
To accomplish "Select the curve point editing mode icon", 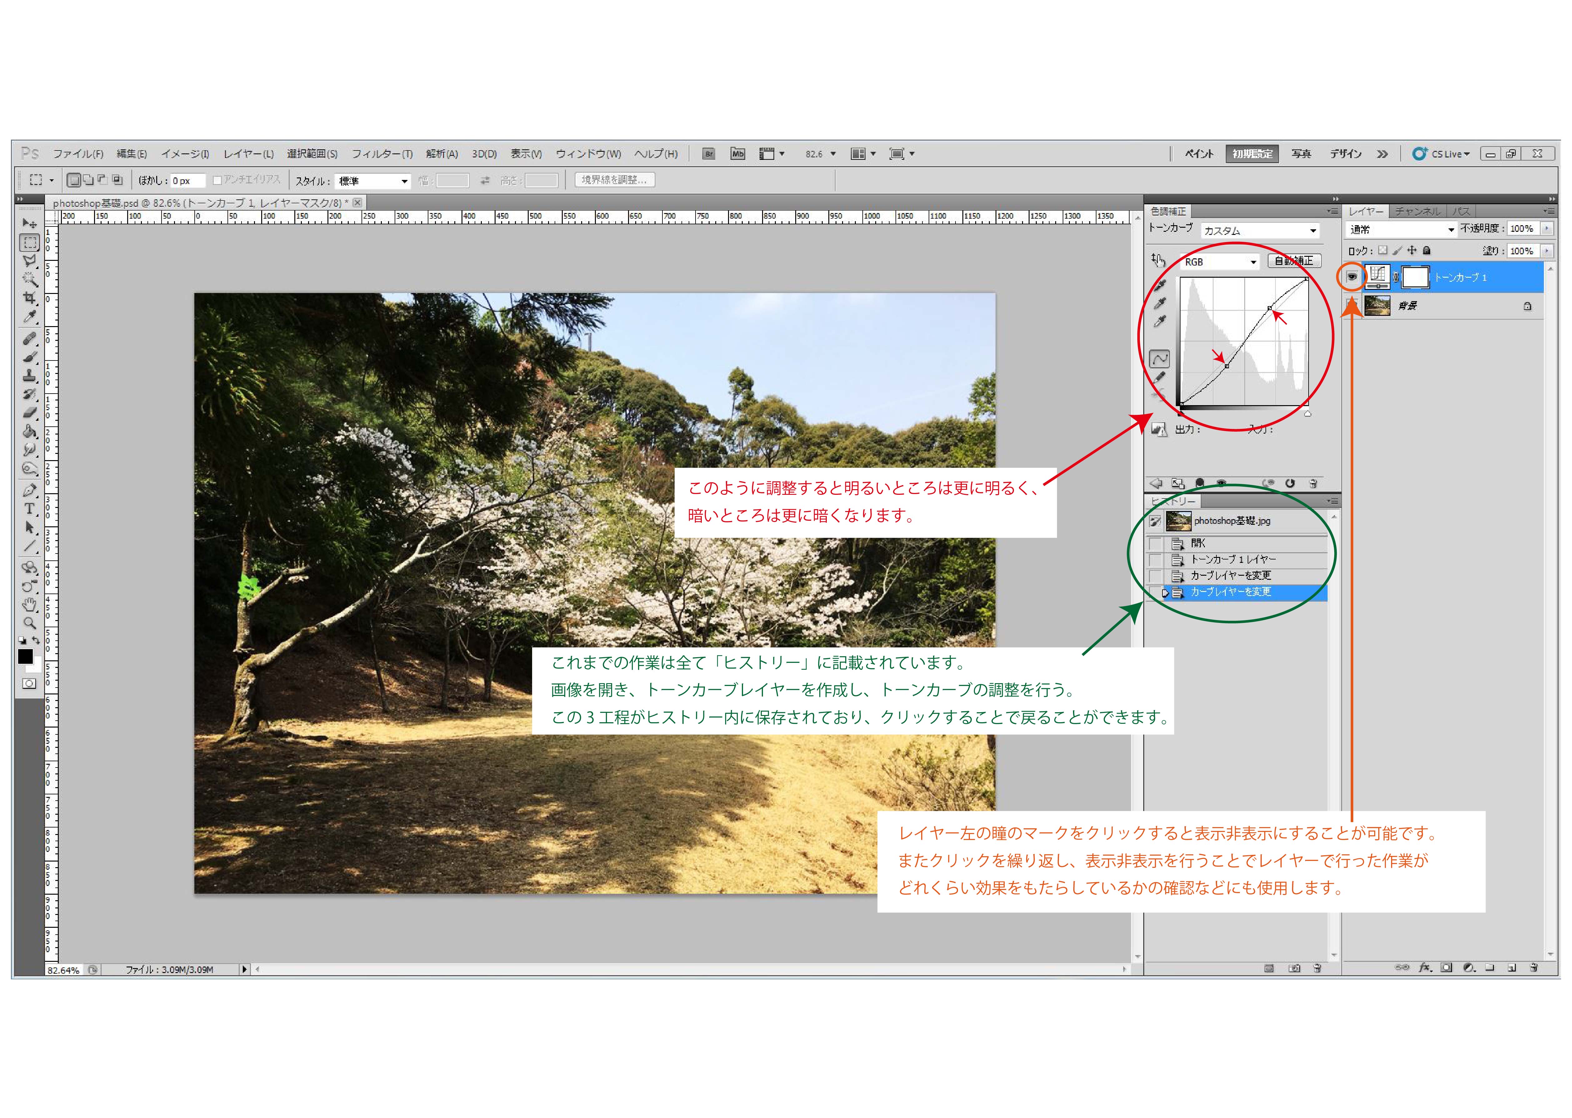I will coord(1160,359).
